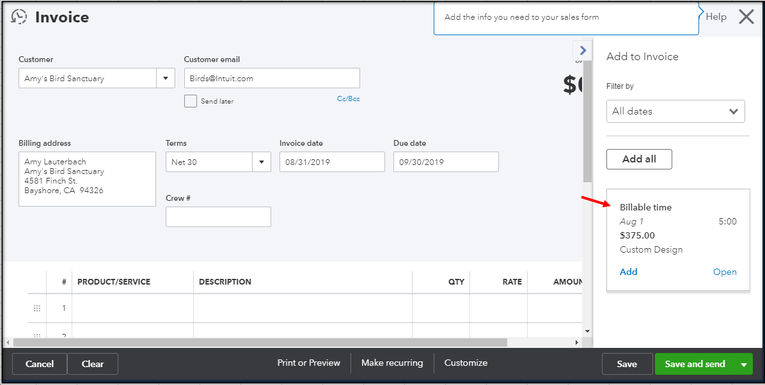Add the Billable time entry to invoice

point(628,272)
